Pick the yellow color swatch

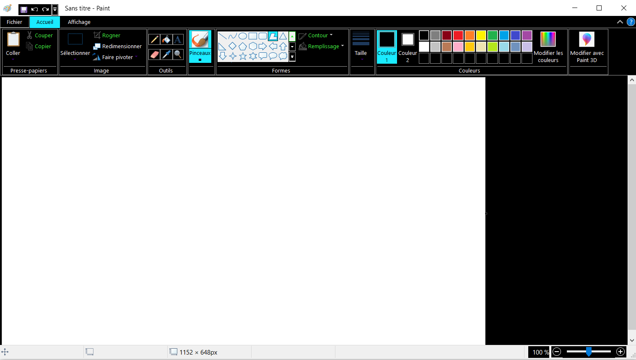coord(481,35)
